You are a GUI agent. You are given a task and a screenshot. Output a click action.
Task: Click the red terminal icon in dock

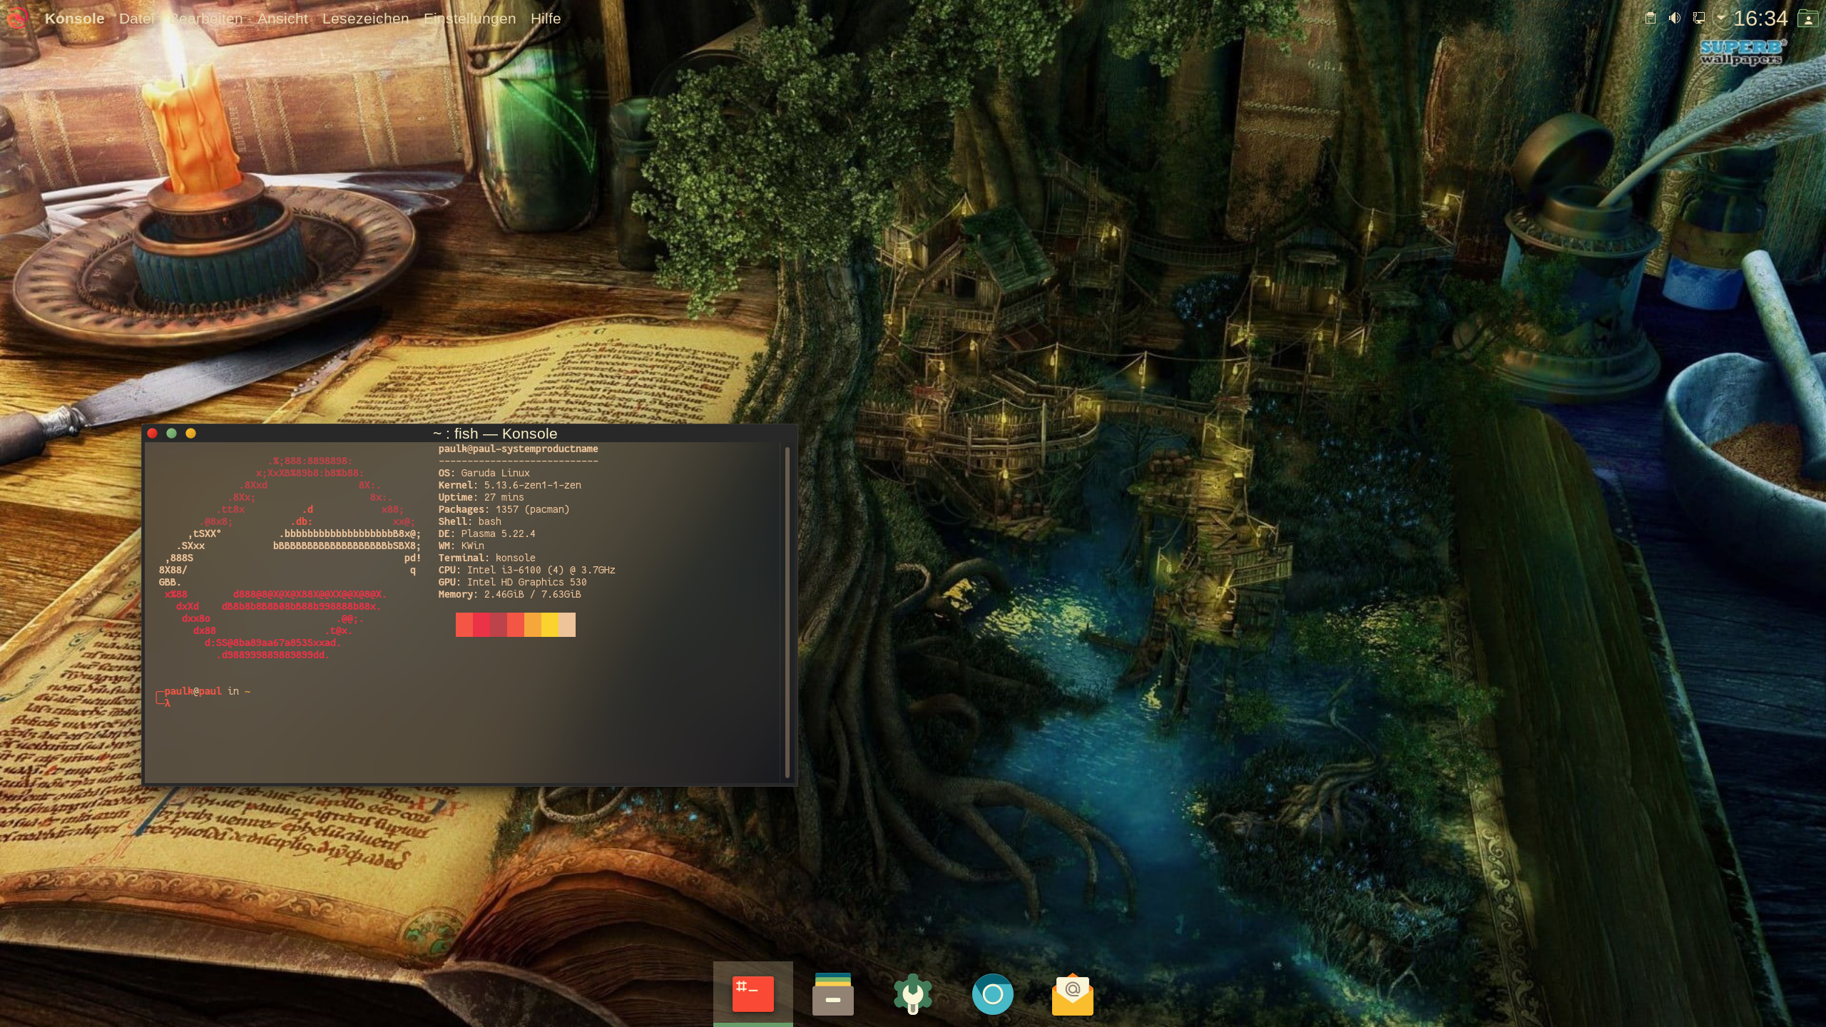[753, 994]
